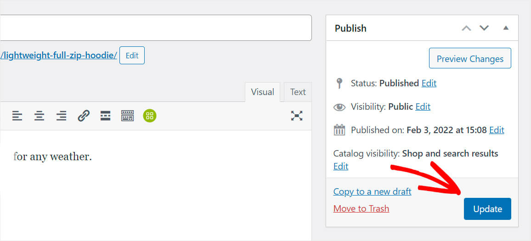Image resolution: width=531 pixels, height=241 pixels.
Task: Click the align right icon
Action: pyautogui.click(x=61, y=116)
